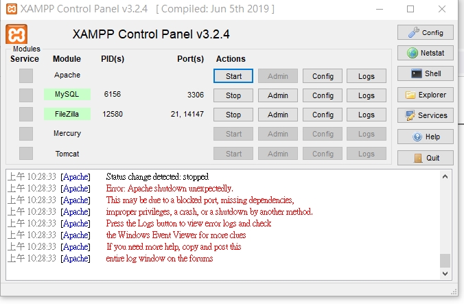
Task: Click the log scrollbar down arrow
Action: coord(445,274)
